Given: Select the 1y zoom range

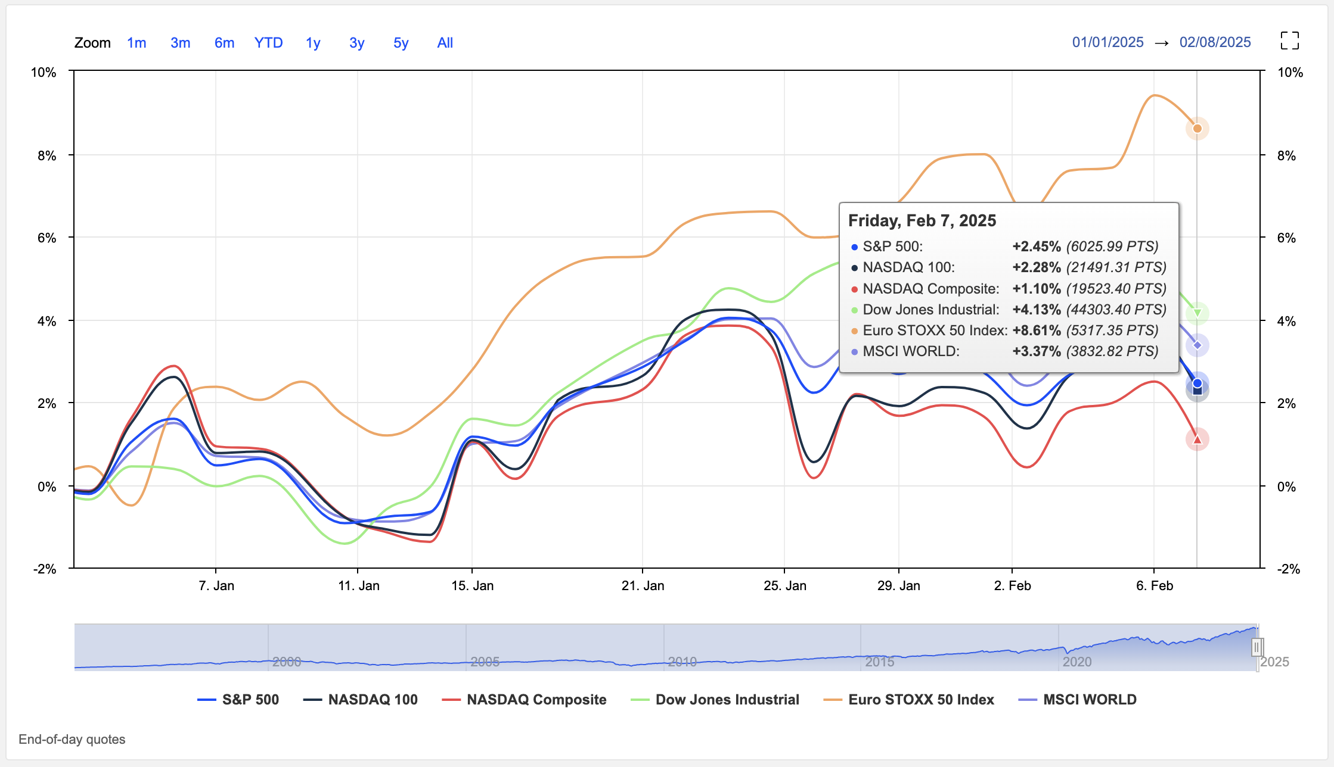Looking at the screenshot, I should pyautogui.click(x=313, y=43).
